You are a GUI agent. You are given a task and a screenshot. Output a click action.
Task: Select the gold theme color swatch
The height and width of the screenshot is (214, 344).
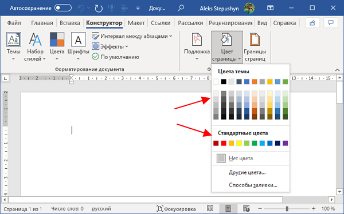click(x=270, y=82)
